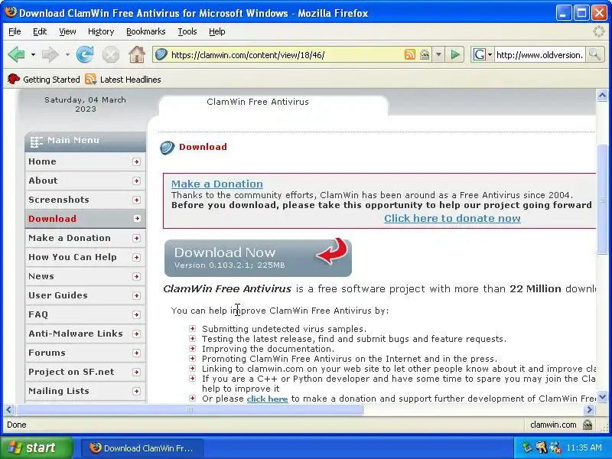
Task: Click the scroll right arrow
Action: coord(589,409)
